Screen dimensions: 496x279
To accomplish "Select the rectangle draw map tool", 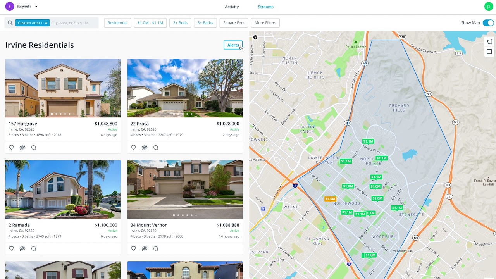I will (x=489, y=52).
